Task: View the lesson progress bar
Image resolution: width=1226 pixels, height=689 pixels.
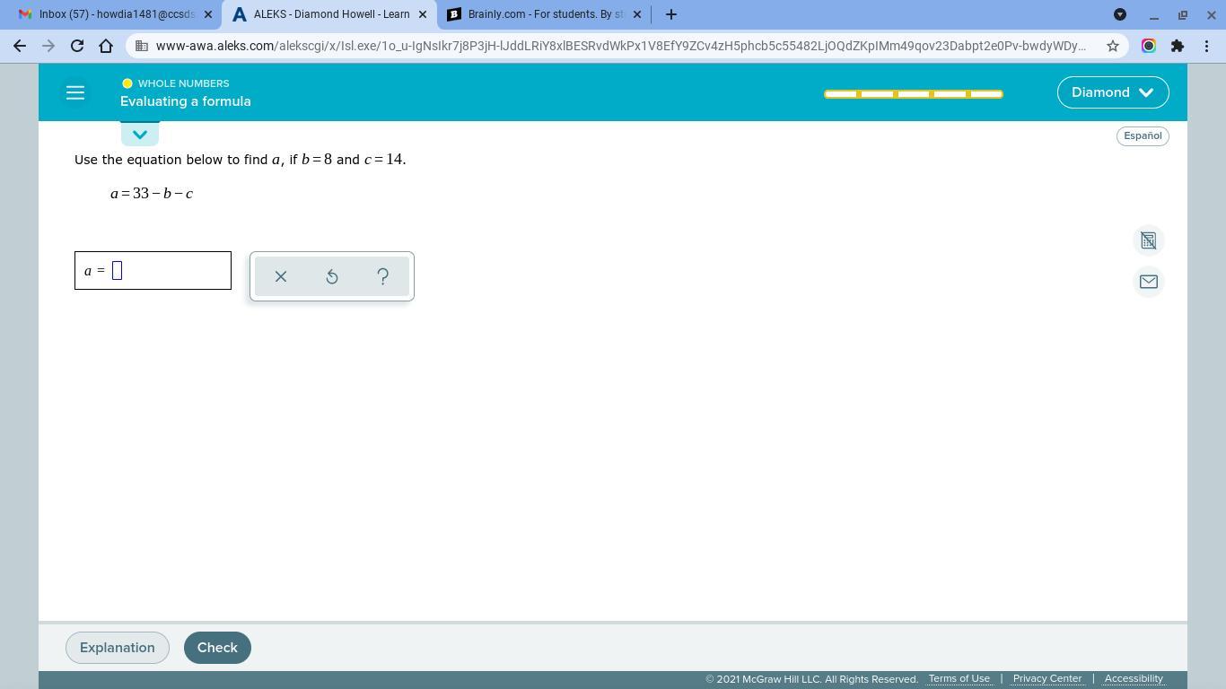Action: 913,93
